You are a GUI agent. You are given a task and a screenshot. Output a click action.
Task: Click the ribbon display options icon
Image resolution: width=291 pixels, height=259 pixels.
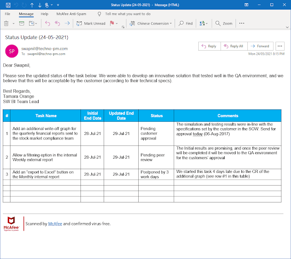tap(246, 5)
